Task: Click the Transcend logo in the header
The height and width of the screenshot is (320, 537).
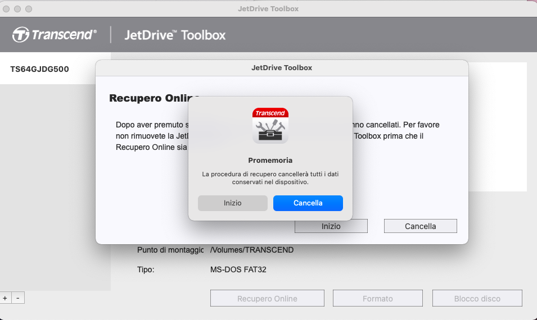Action: tap(55, 35)
